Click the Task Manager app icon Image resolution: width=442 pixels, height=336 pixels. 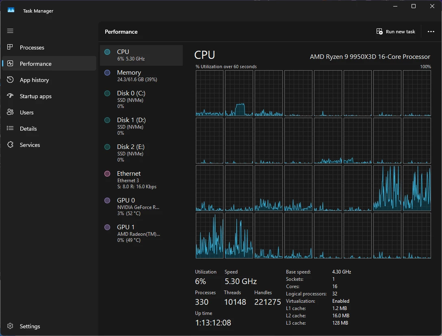pos(11,11)
